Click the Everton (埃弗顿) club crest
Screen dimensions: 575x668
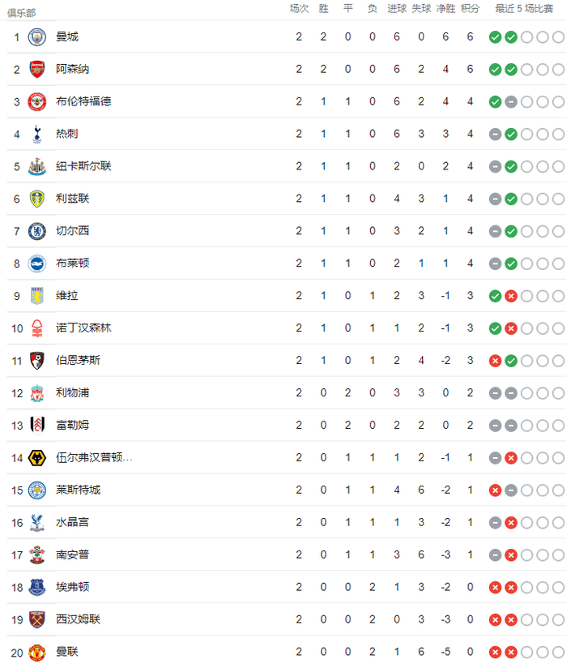click(x=37, y=588)
